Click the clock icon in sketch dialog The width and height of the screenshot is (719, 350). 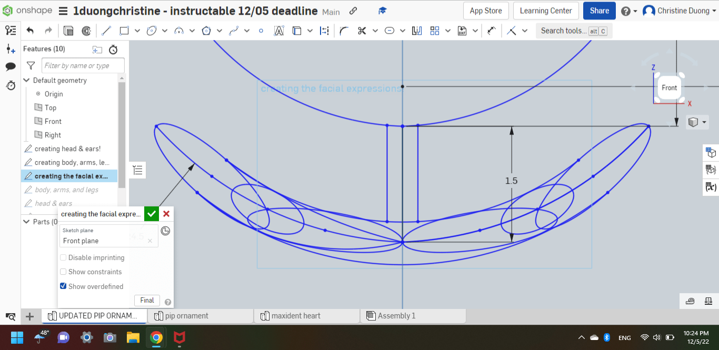pos(165,231)
